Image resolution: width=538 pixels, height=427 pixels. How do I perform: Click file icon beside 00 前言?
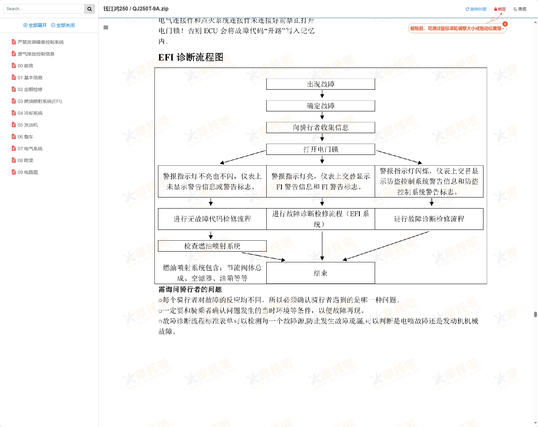[x=14, y=65]
